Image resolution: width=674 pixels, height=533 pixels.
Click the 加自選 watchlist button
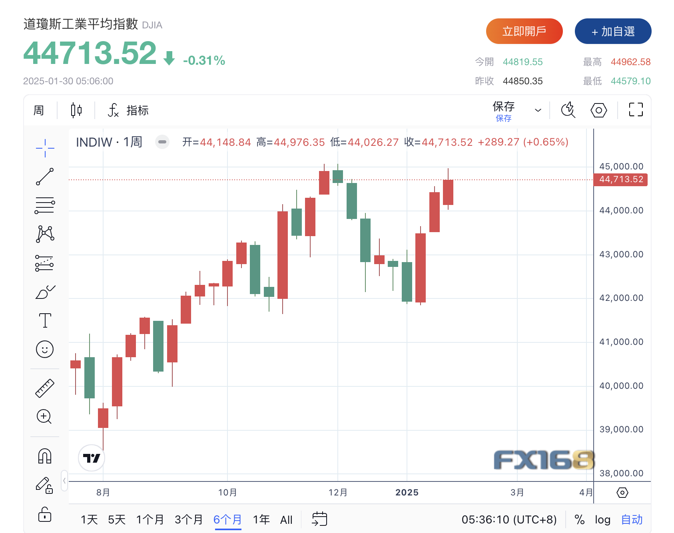click(613, 31)
